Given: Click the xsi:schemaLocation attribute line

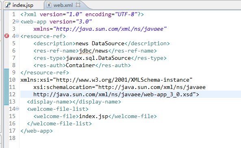Looking at the screenshot, I should click(119, 87).
